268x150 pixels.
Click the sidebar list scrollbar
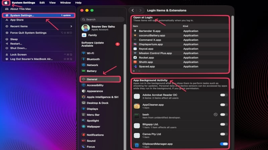coord(125,87)
